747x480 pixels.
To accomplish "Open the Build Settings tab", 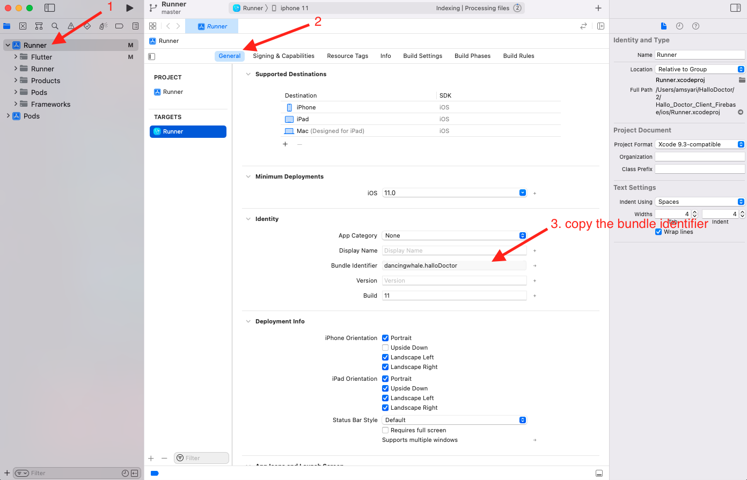I will (422, 56).
